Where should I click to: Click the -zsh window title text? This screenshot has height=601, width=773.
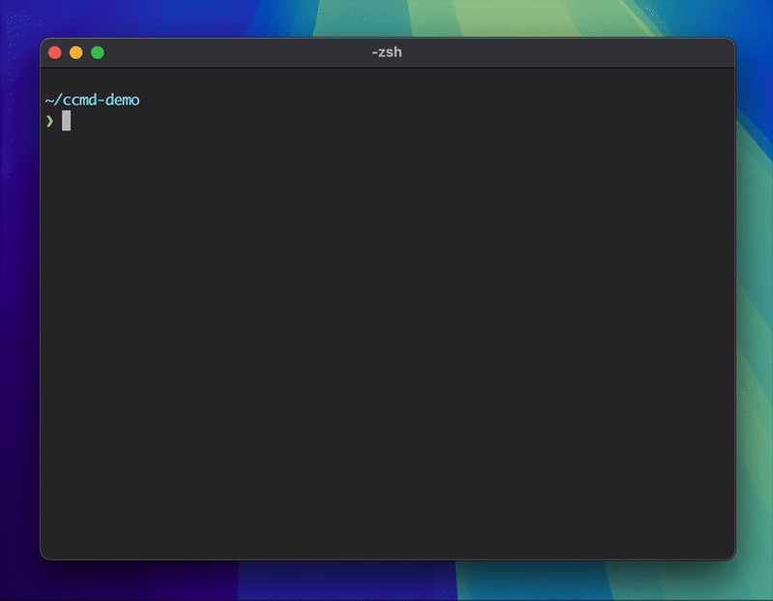387,52
